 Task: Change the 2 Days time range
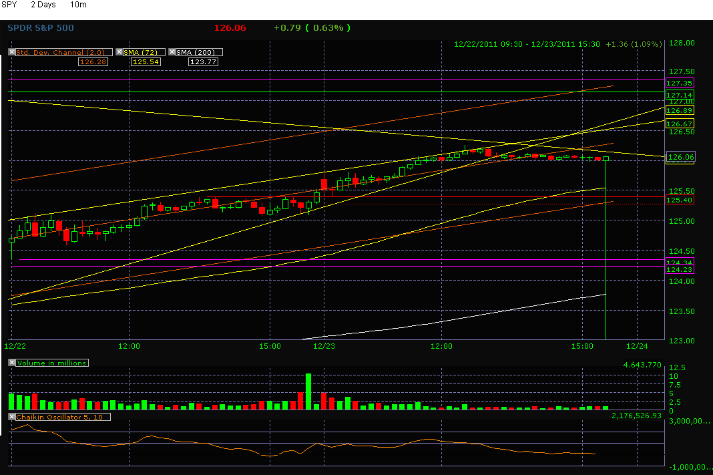coord(43,5)
